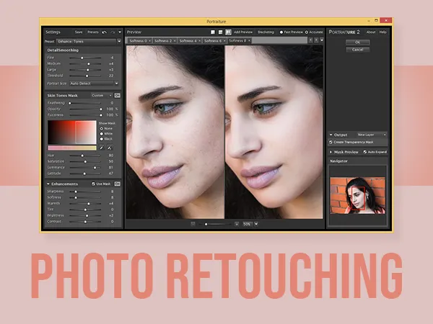Image resolution: width=433 pixels, height=324 pixels.
Task: Open the About menu item
Action: click(x=371, y=32)
